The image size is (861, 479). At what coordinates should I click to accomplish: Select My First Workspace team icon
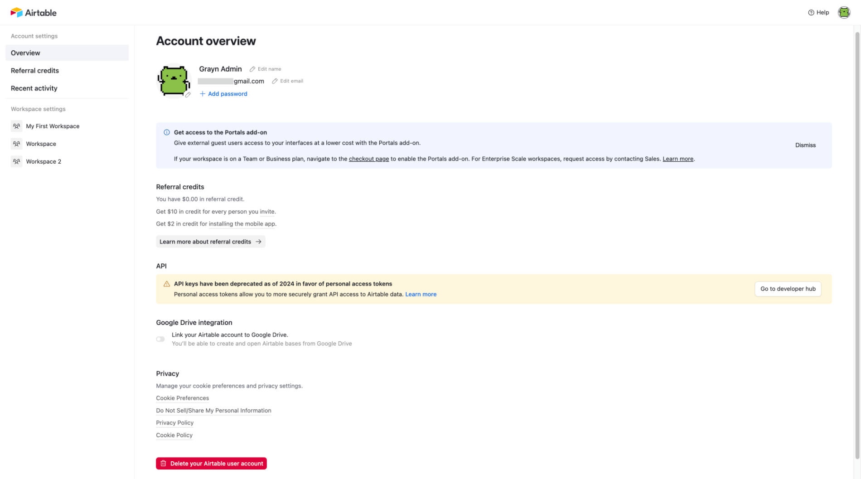[x=16, y=126]
